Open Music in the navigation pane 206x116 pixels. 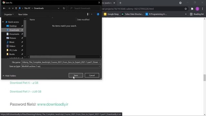12,42
